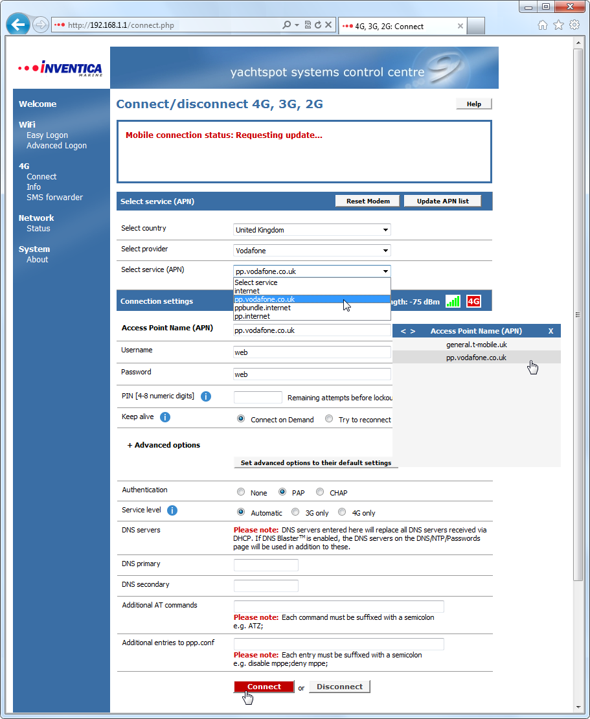Choose ppbundle.internet in APN list
Viewport: 590px width, 719px height.
pos(312,308)
